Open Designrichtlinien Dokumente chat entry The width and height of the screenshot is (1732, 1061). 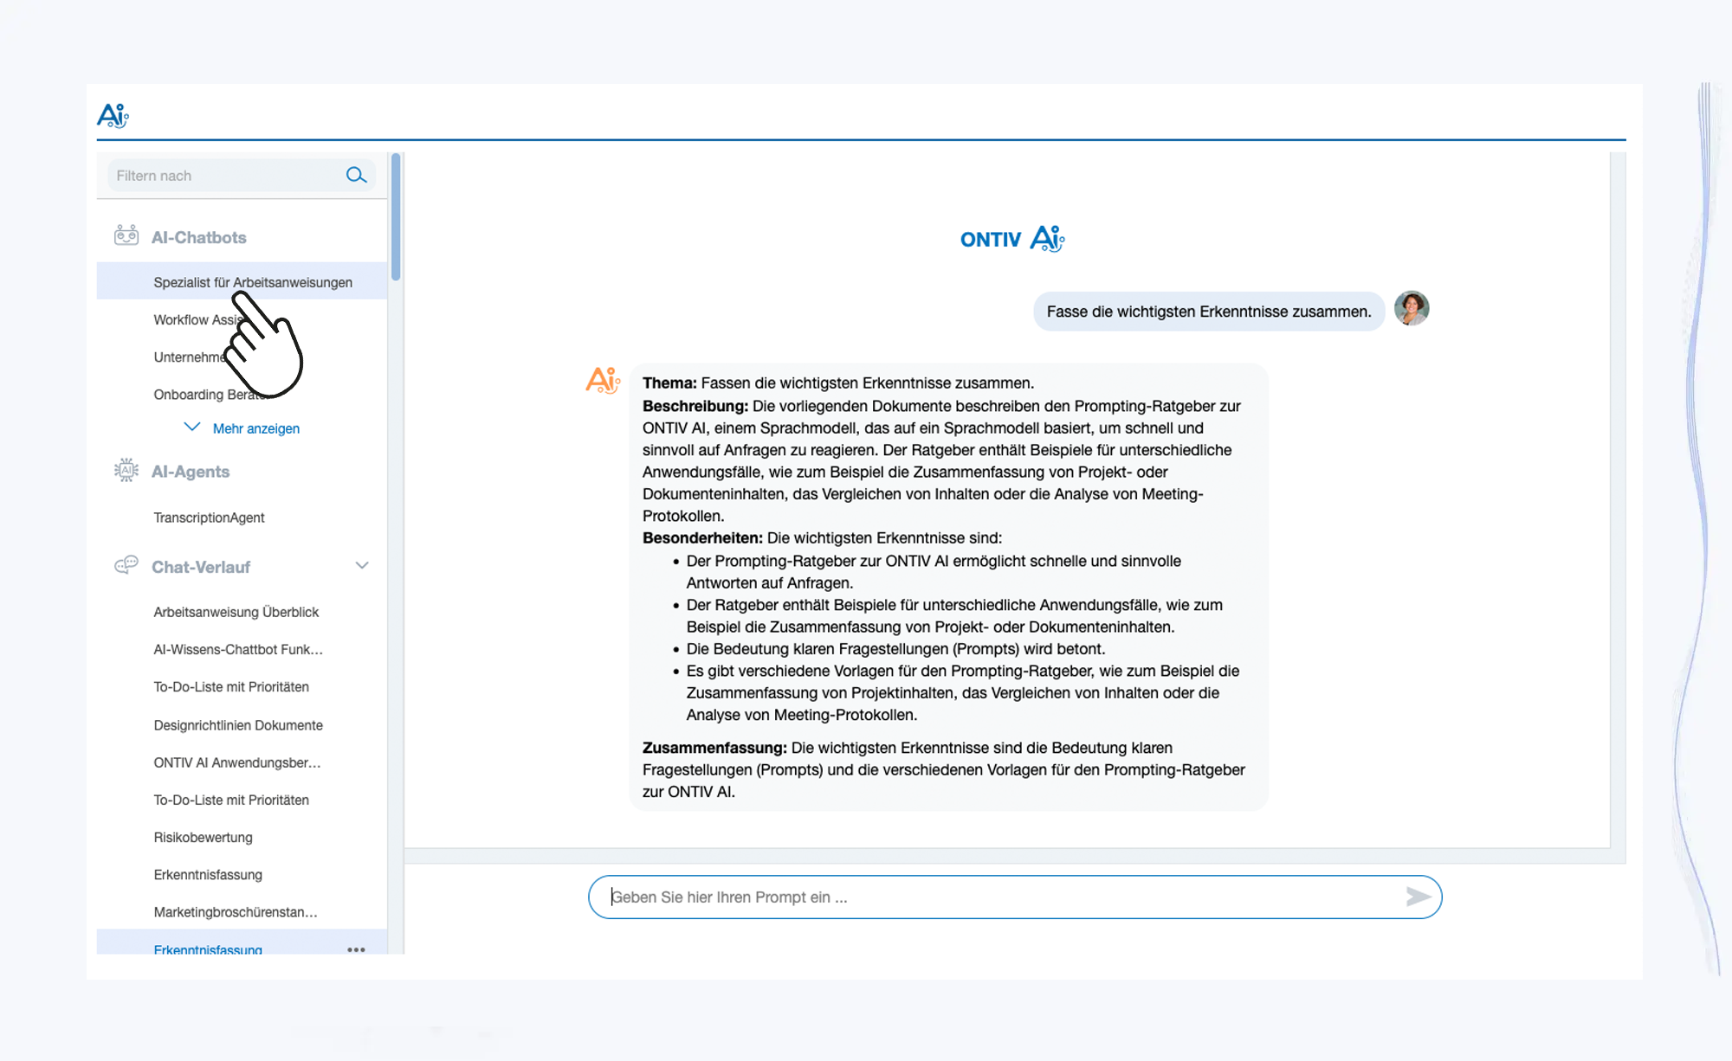(238, 725)
